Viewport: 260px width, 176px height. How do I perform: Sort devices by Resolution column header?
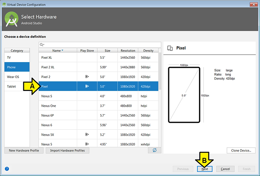pos(128,51)
